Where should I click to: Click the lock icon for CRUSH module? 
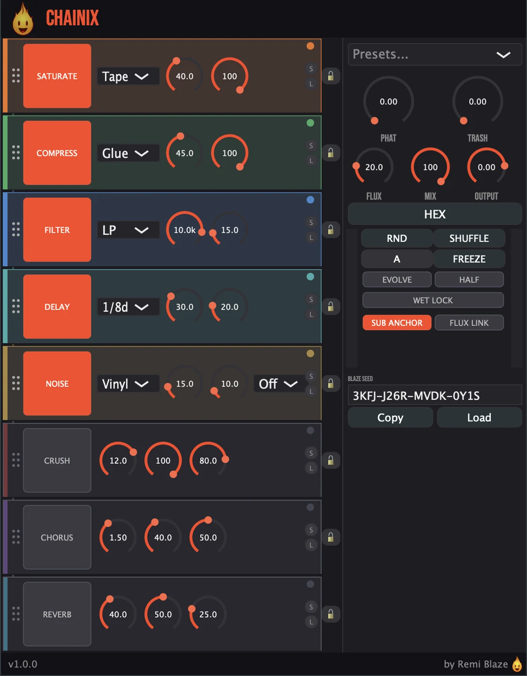331,460
